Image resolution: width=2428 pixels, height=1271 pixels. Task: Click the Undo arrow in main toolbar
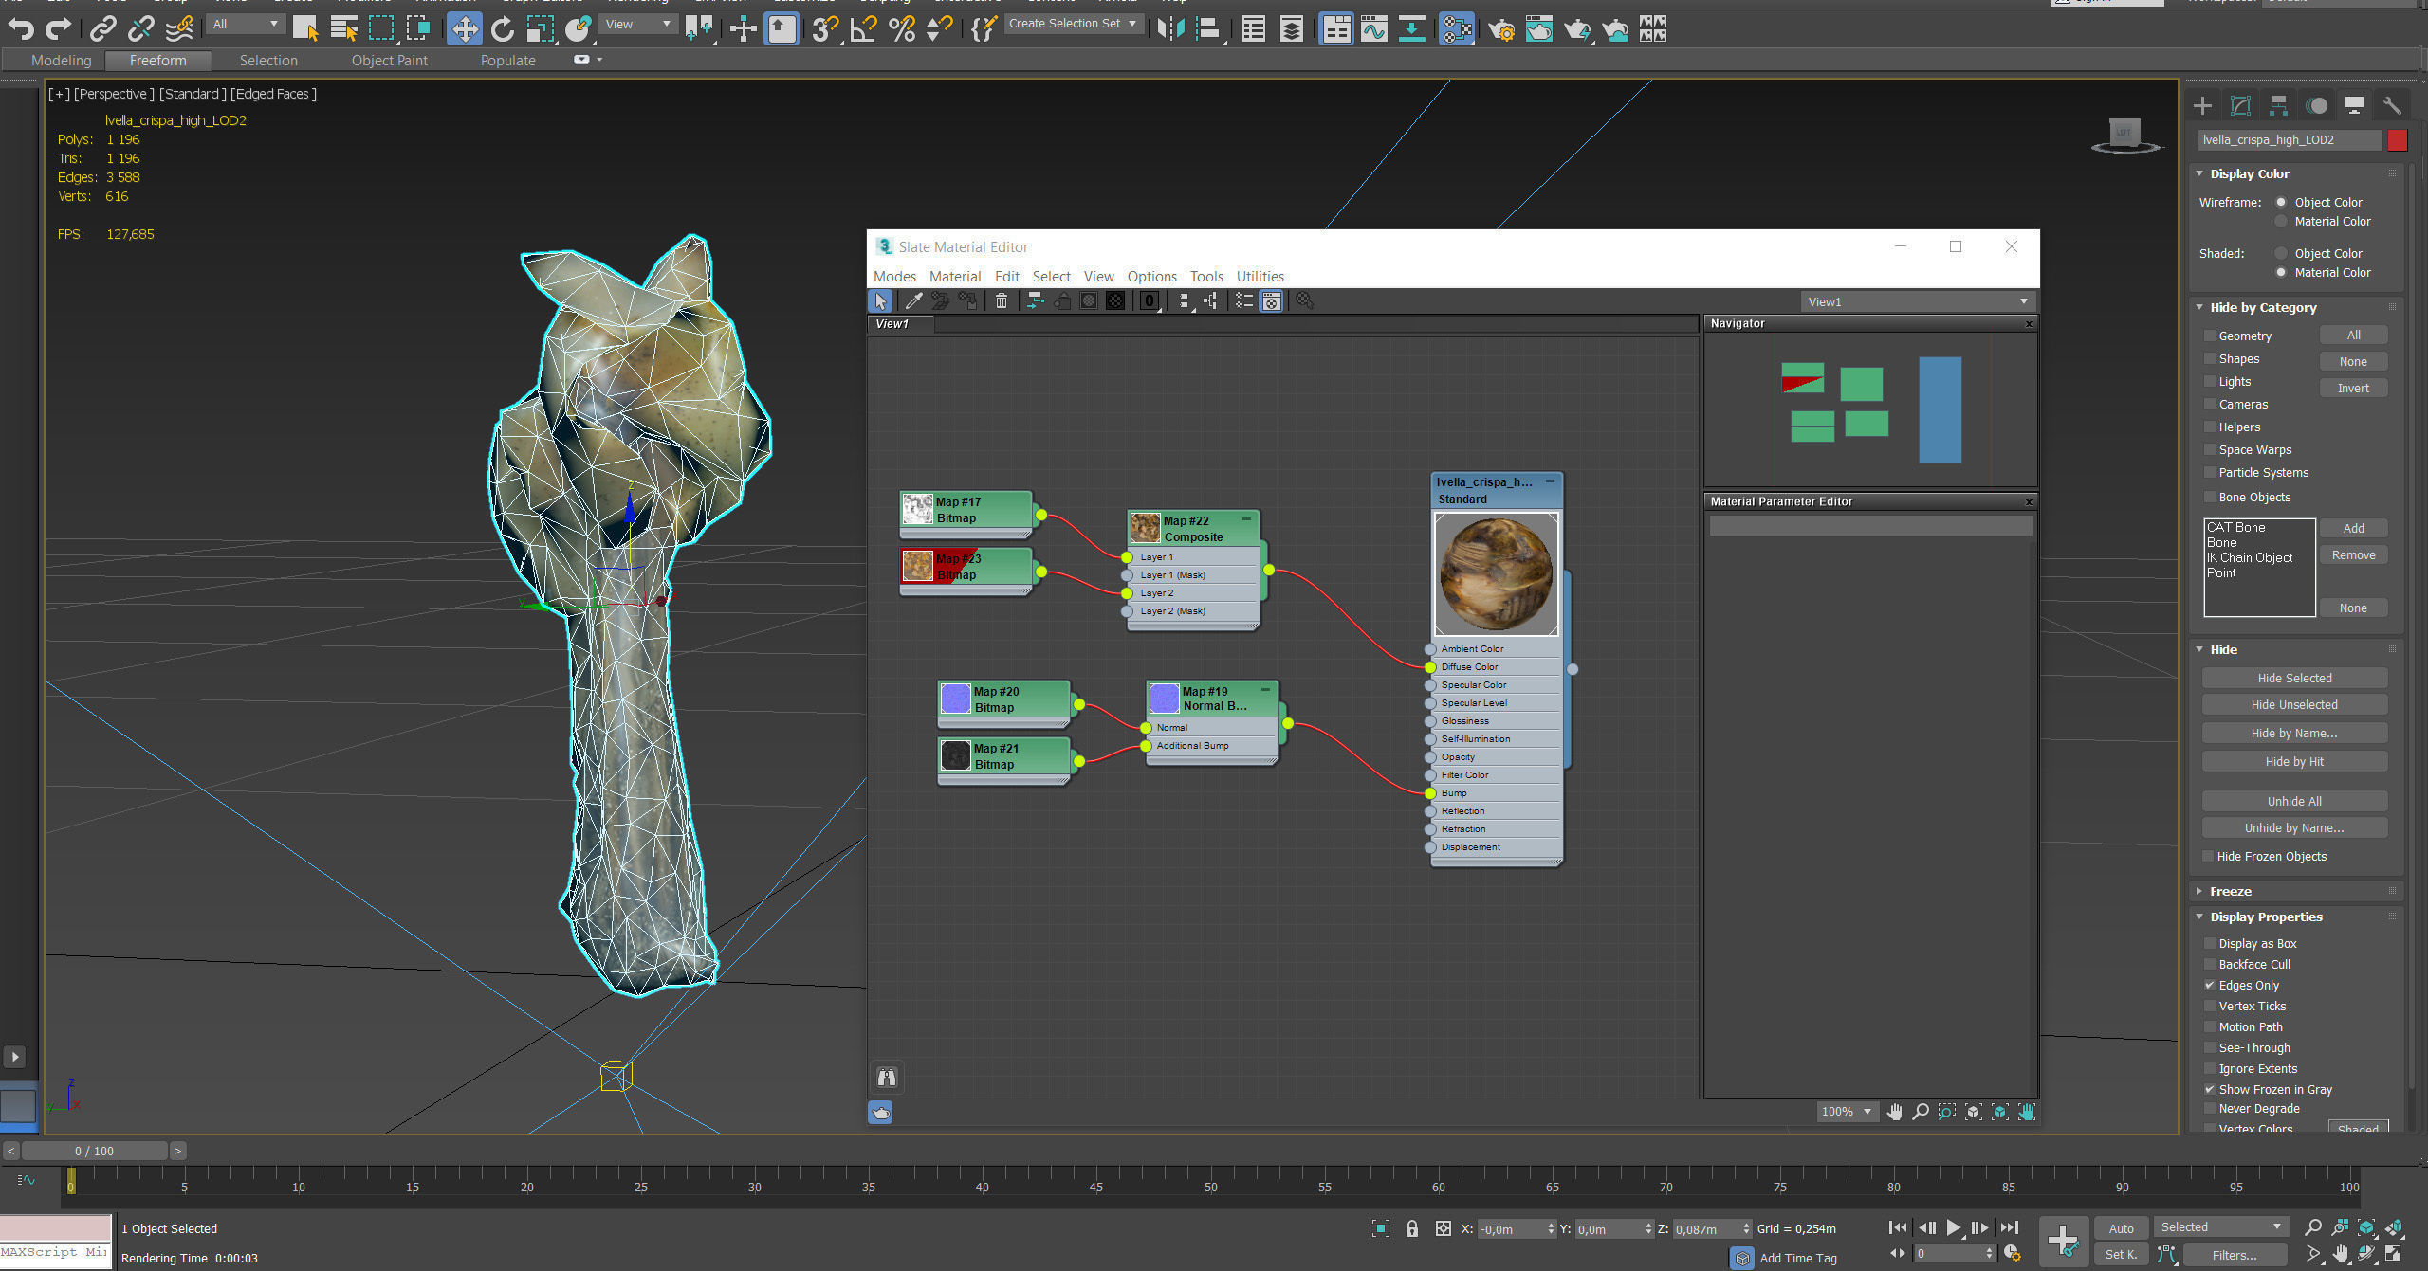point(21,29)
